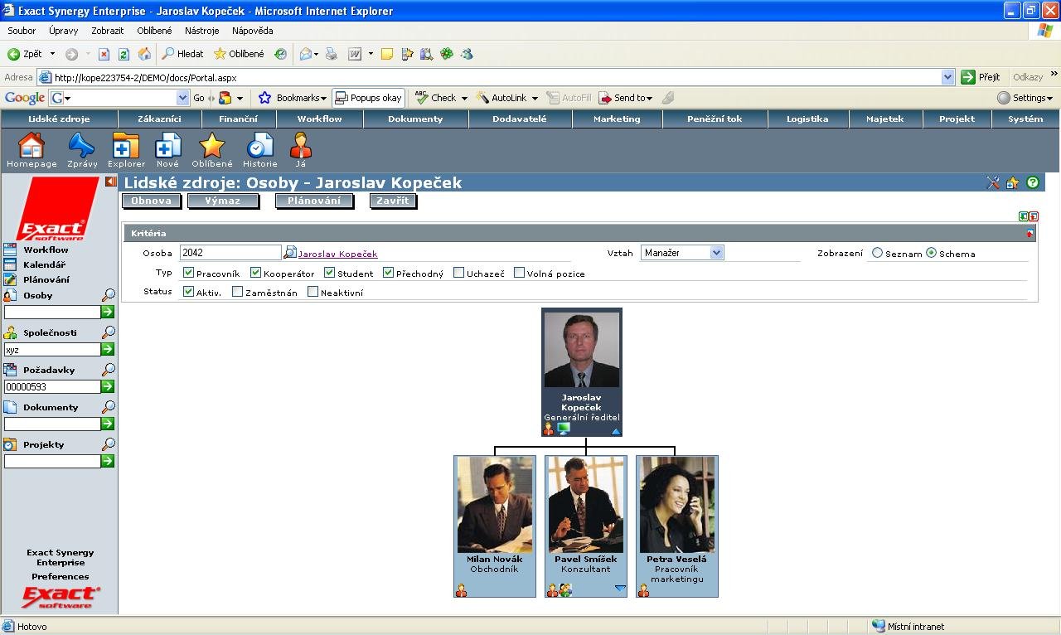Click green go arrow for Požadavky field
Screen dimensions: 1061x635
[x=108, y=387]
